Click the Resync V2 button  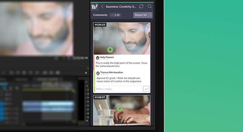pos(141,15)
